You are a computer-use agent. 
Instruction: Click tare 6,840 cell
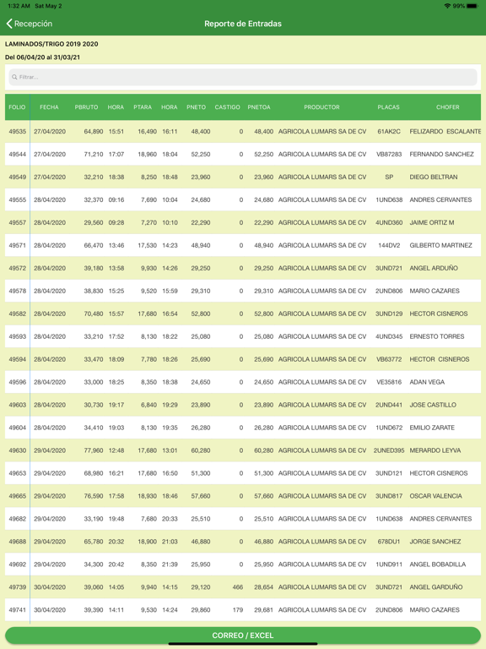point(148,405)
